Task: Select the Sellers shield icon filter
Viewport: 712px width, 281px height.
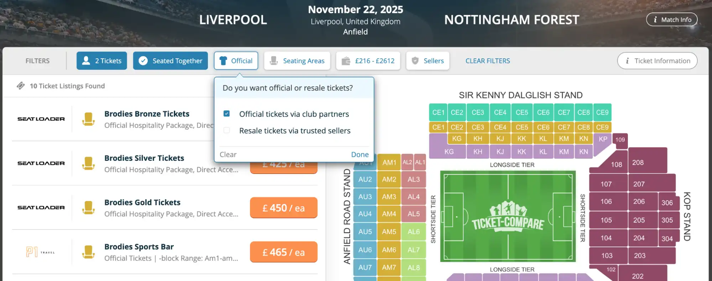Action: click(x=416, y=60)
